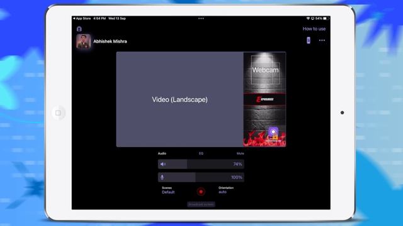Open the store bag icon
The height and width of the screenshot is (226, 403).
(x=79, y=29)
